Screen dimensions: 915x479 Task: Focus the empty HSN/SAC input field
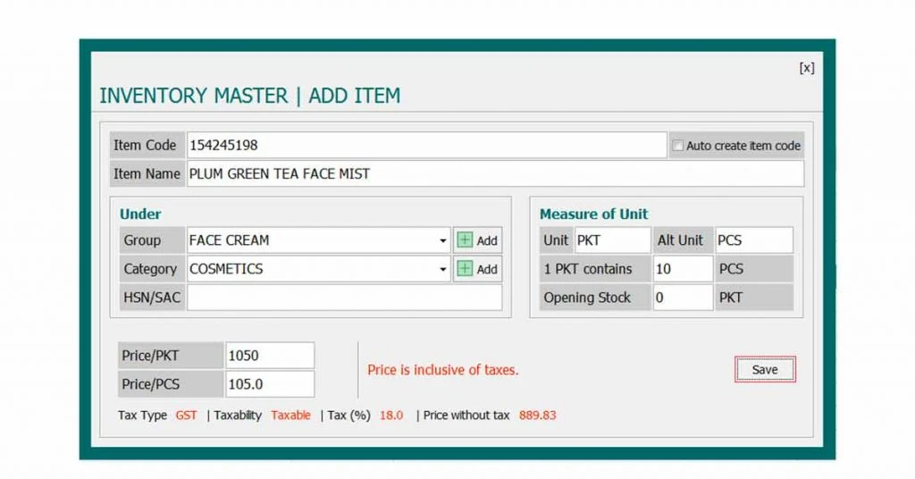344,298
